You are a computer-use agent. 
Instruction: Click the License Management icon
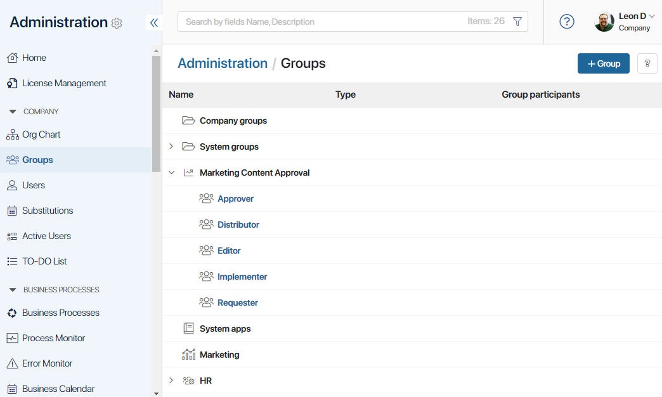pyautogui.click(x=12, y=83)
